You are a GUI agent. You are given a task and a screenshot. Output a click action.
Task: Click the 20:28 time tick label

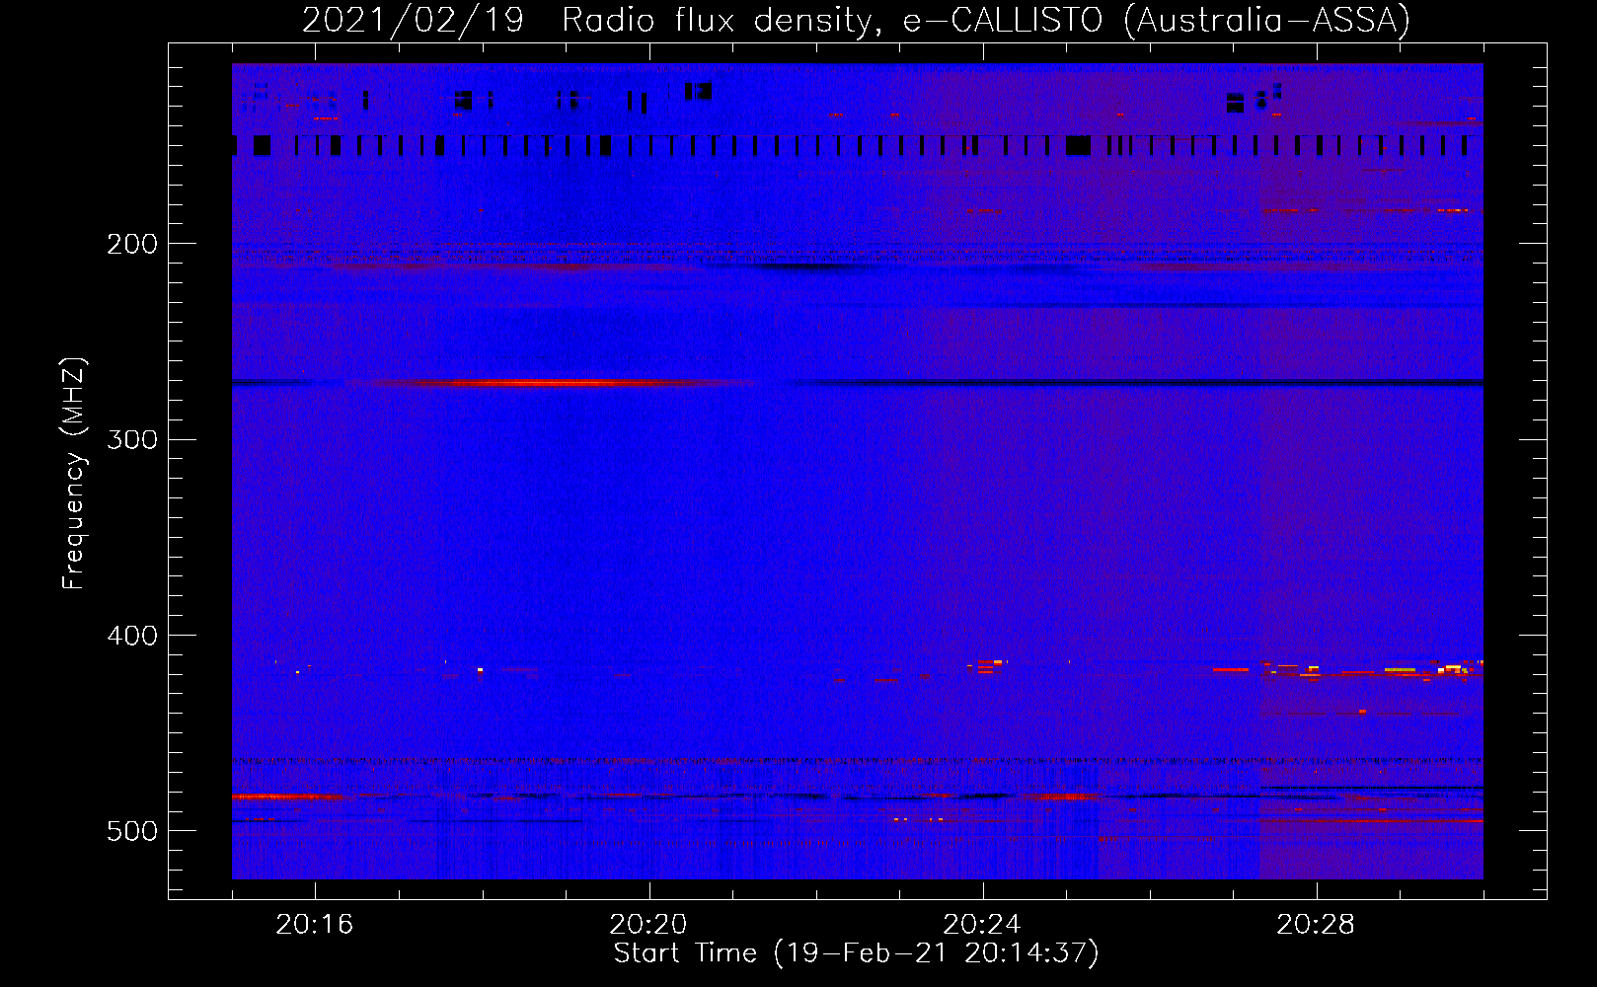(x=1316, y=925)
